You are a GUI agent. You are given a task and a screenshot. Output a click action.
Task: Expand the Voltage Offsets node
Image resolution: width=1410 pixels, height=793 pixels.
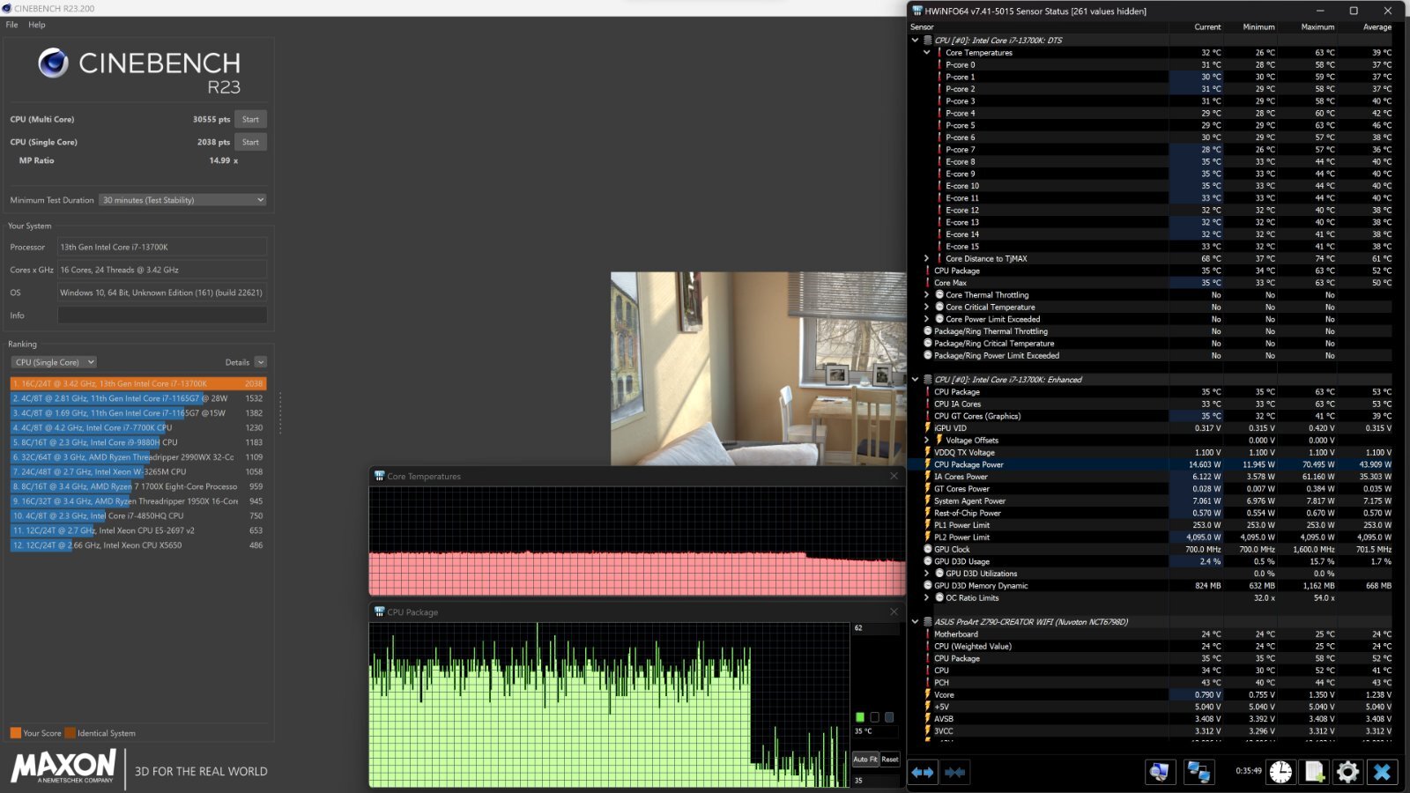pyautogui.click(x=927, y=440)
